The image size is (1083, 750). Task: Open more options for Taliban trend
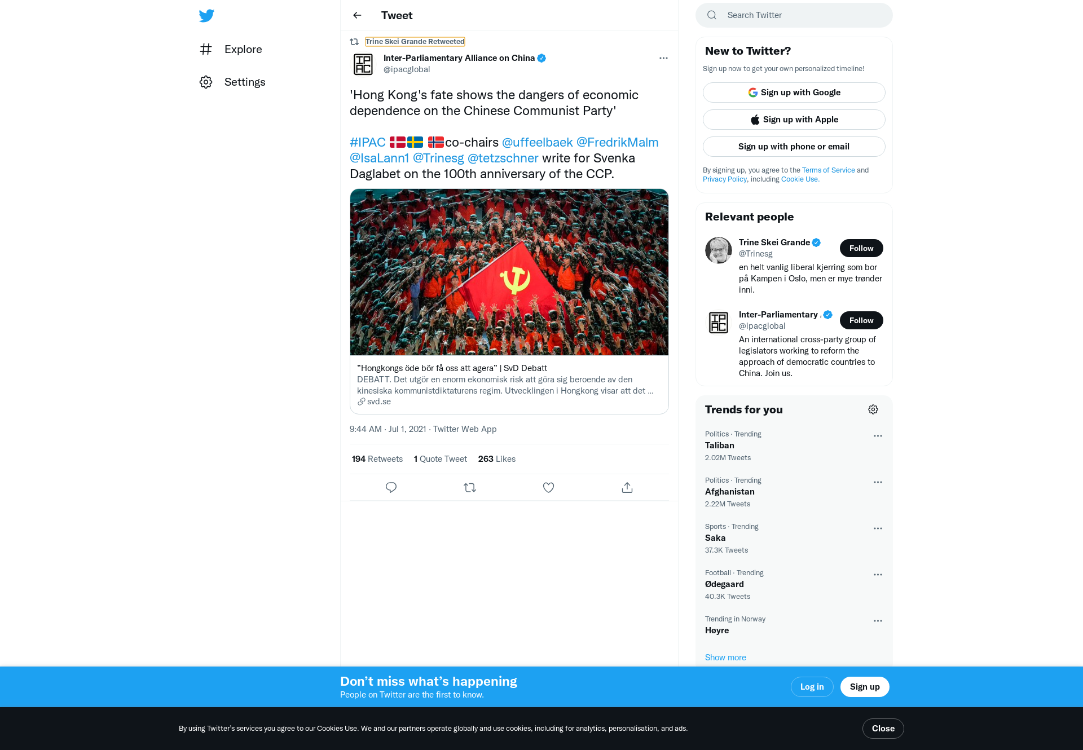pyautogui.click(x=878, y=436)
